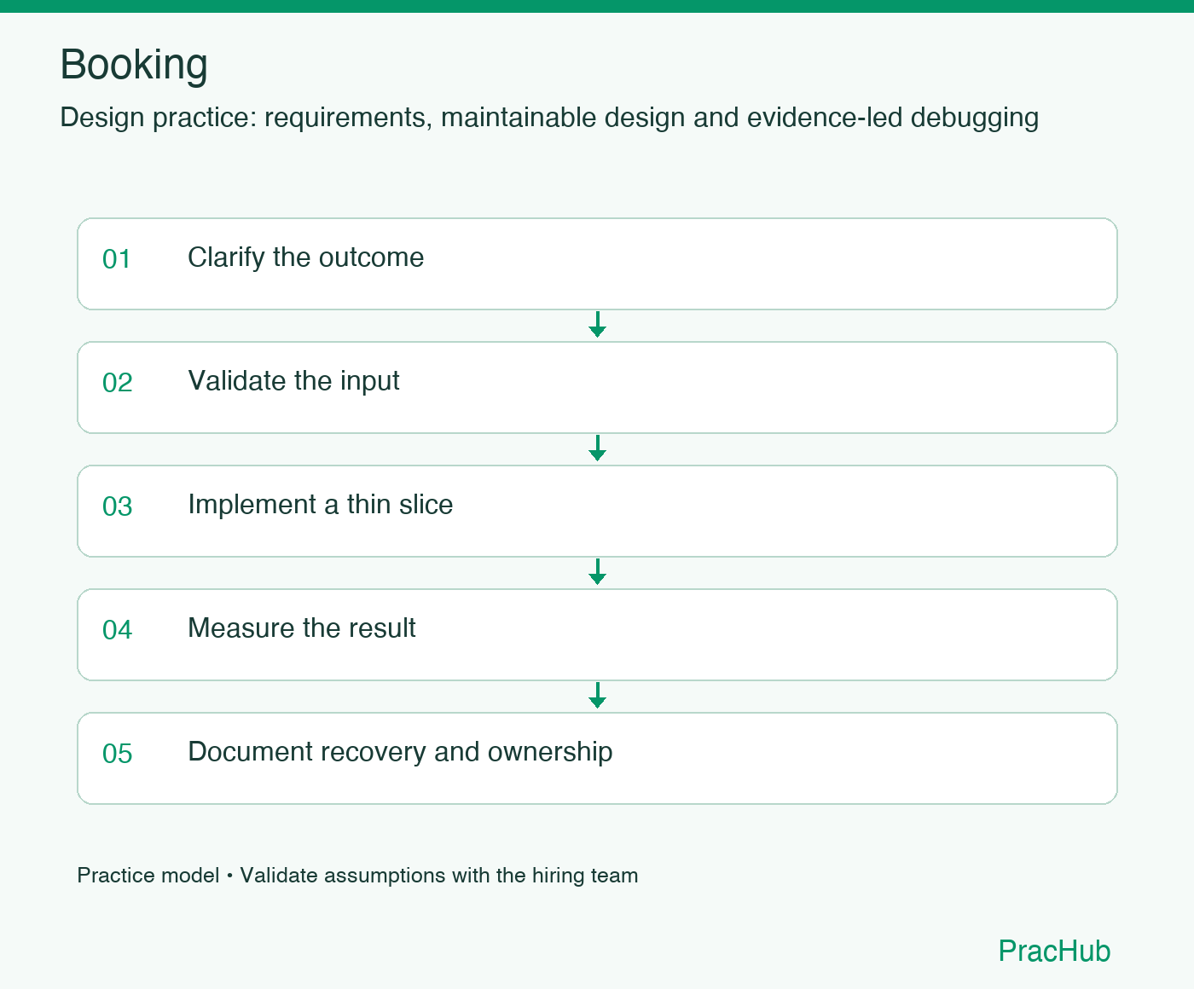
Task: Click the Booking title
Action: (134, 66)
